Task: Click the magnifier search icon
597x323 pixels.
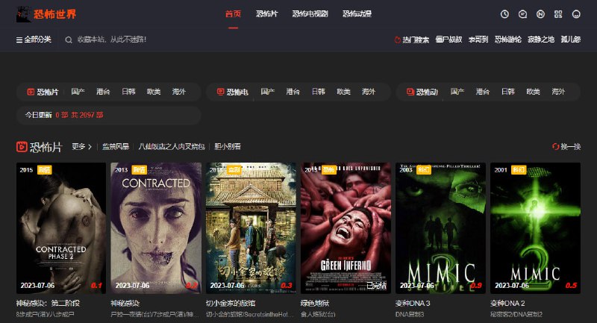Action: point(69,40)
